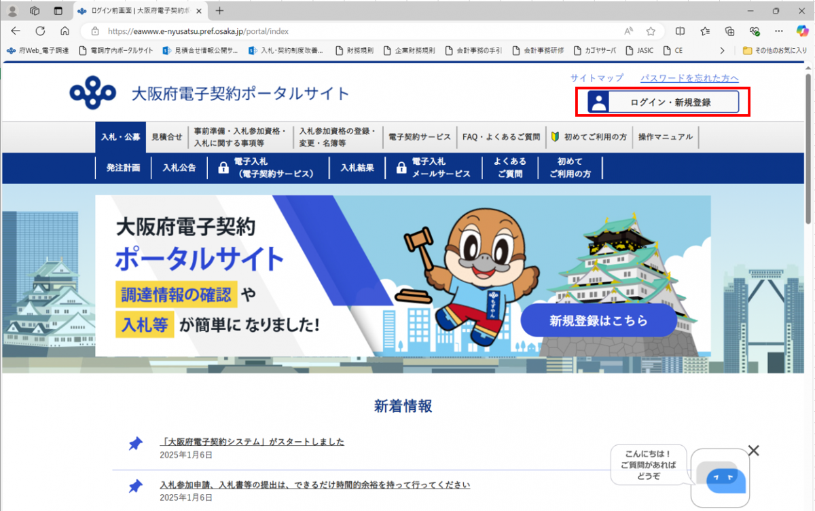Image resolution: width=815 pixels, height=511 pixels.
Task: Open the Edge Copilot icon
Action: (802, 31)
